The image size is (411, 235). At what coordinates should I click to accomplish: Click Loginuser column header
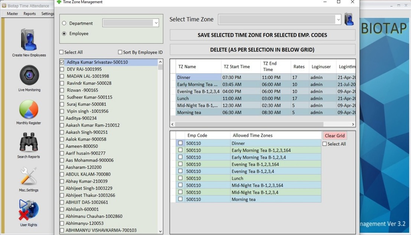322,66
